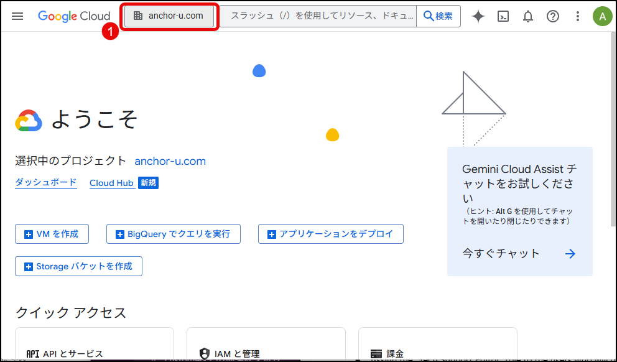Open the anchor-u.com project picker
617x362 pixels.
coord(169,16)
